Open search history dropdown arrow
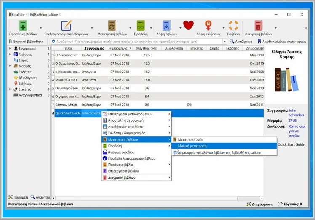315x220 pixels. pyautogui.click(x=224, y=41)
